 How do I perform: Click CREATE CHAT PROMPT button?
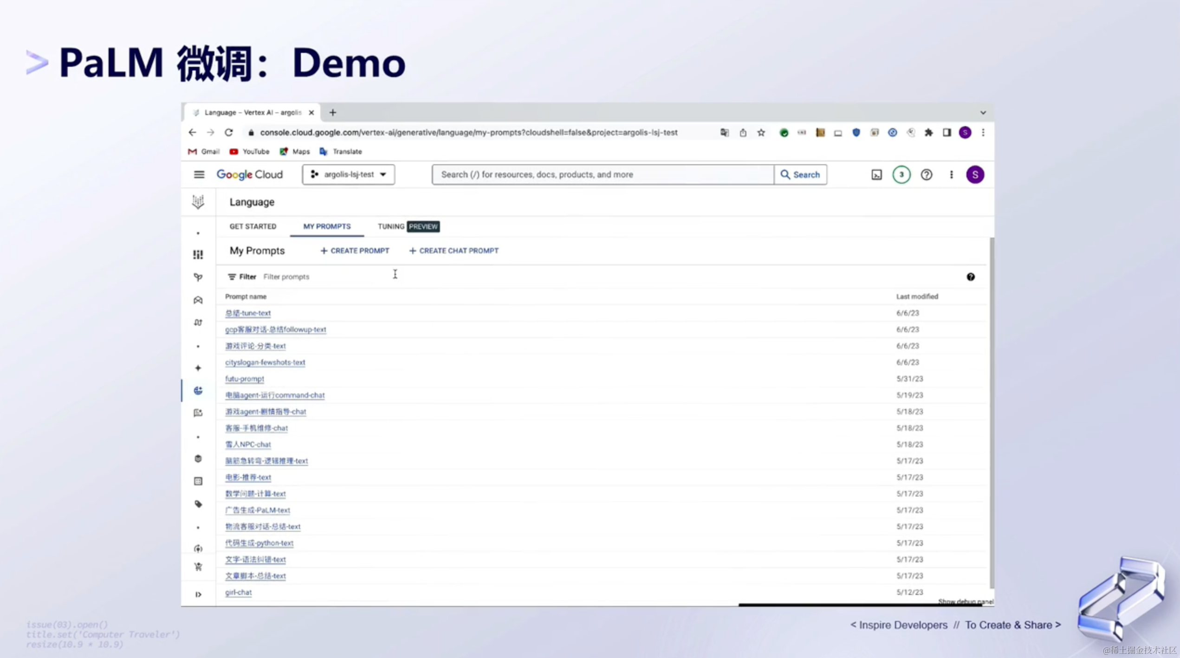[454, 251]
